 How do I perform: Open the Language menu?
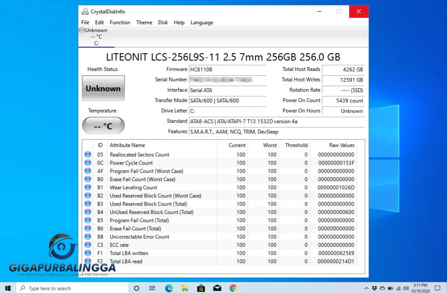click(x=202, y=23)
